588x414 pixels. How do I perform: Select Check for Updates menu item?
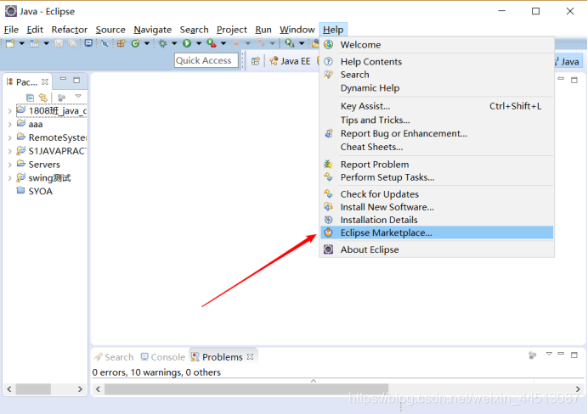[437, 194]
